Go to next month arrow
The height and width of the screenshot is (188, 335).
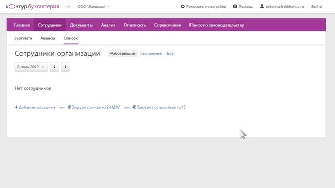[65, 67]
